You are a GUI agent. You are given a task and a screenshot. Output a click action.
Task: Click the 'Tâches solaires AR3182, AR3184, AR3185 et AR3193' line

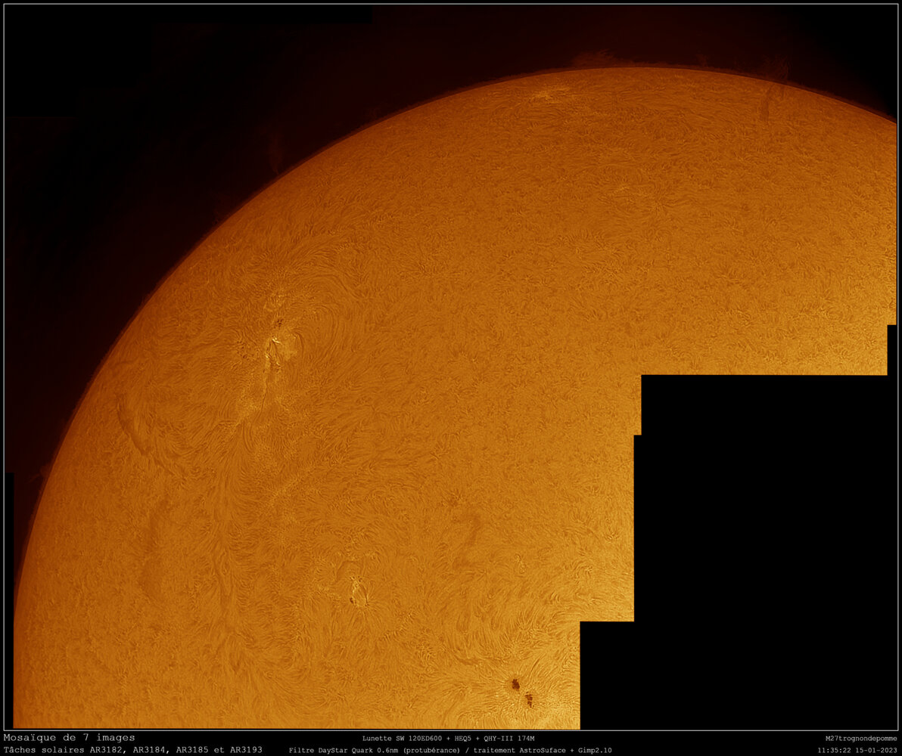click(133, 750)
